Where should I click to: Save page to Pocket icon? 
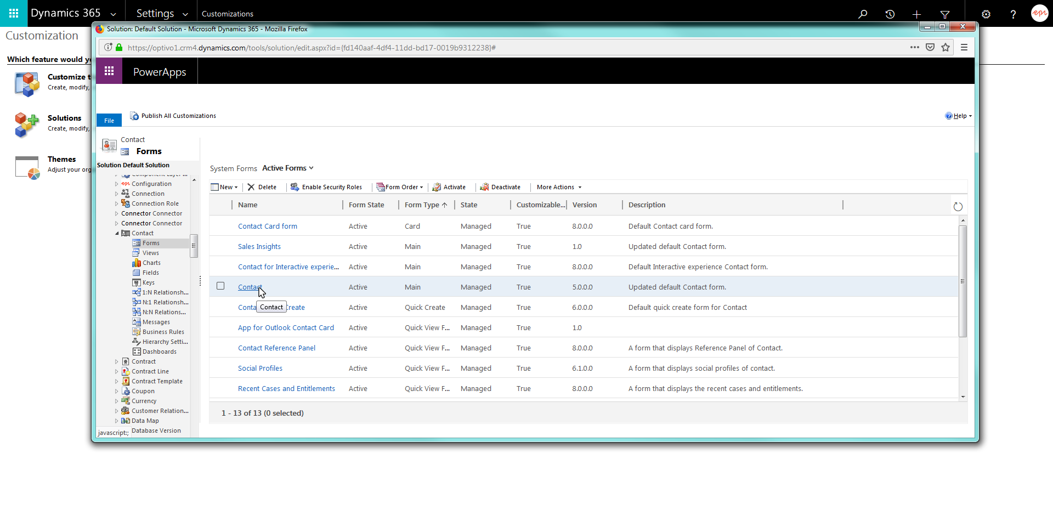click(x=930, y=47)
